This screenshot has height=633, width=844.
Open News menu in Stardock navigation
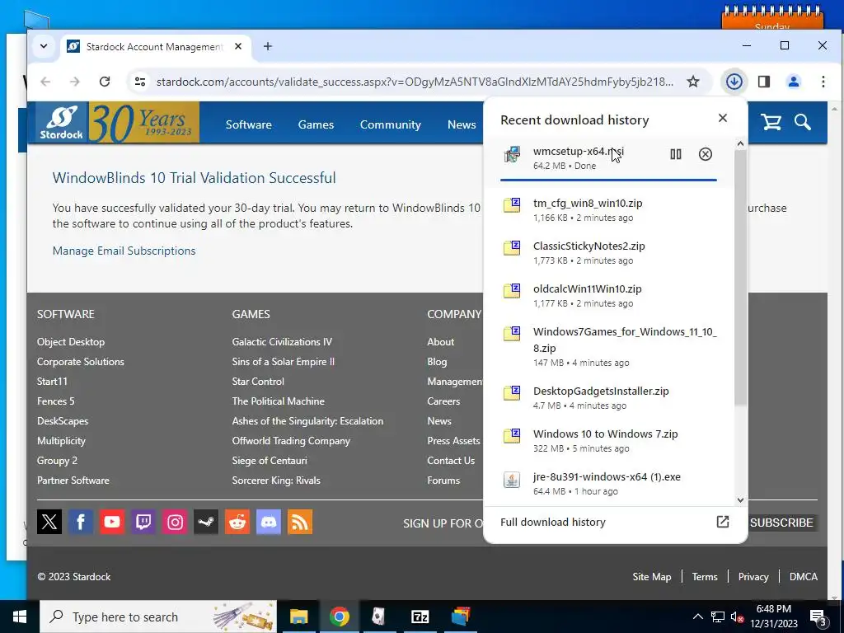click(462, 124)
